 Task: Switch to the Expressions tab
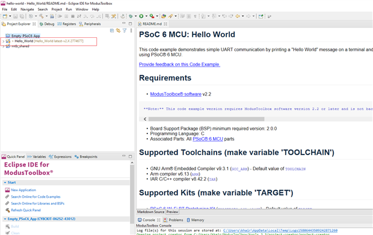coord(60,157)
